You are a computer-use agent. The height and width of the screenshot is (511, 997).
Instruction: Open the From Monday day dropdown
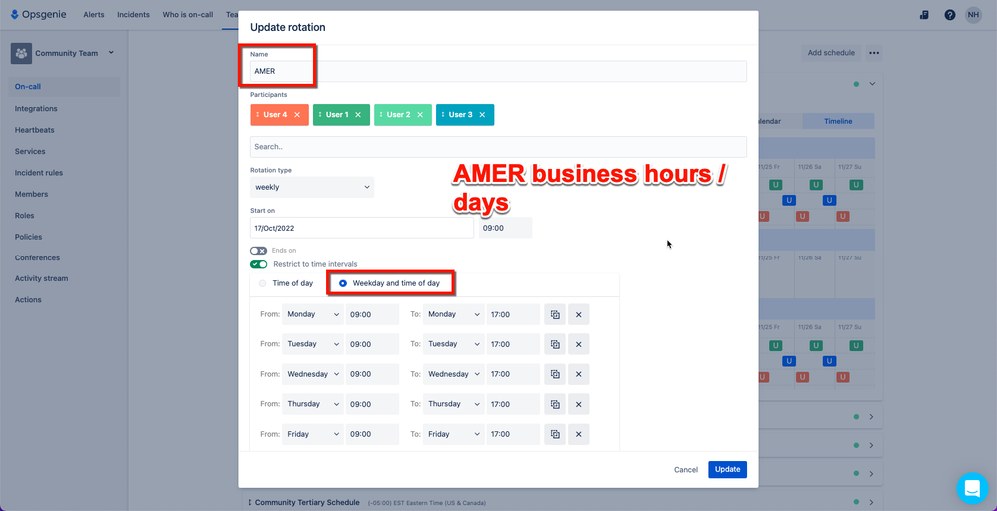pos(313,314)
